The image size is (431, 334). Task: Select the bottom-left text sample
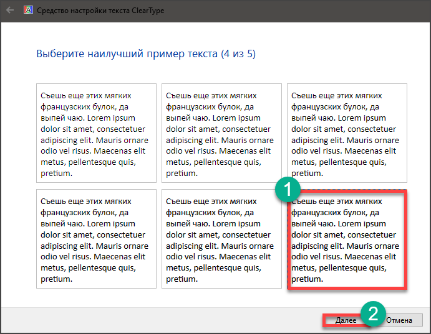coord(96,239)
